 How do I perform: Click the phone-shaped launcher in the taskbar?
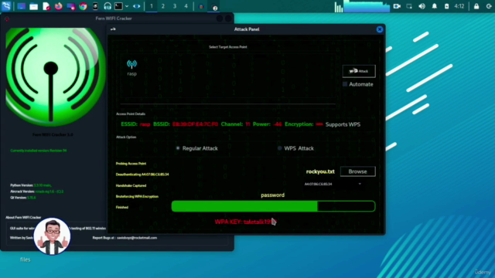coord(95,6)
